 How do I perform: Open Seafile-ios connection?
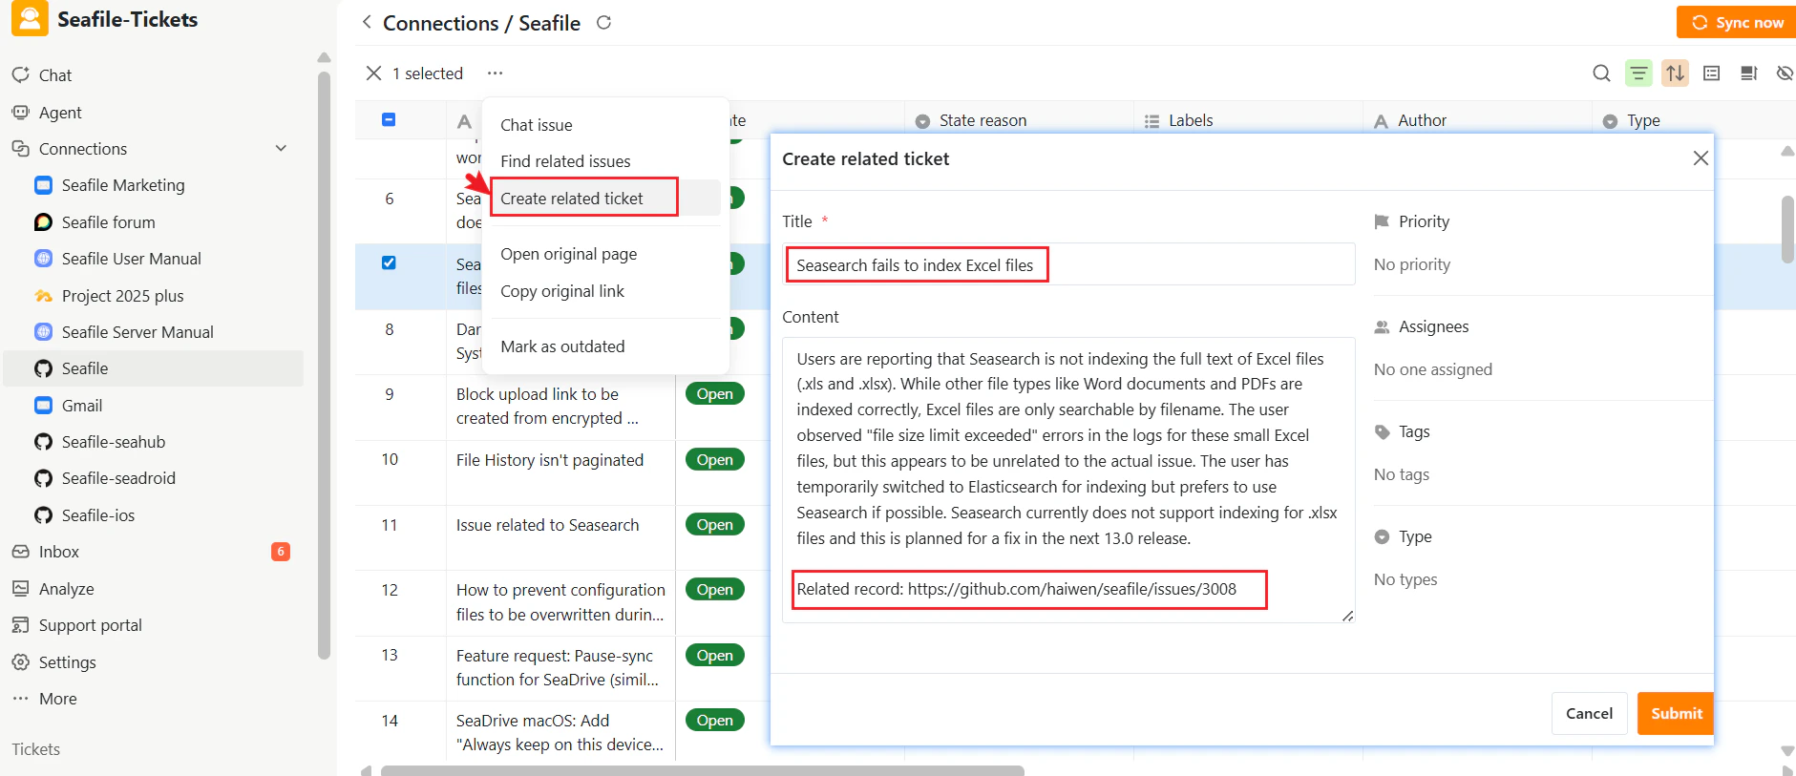point(97,515)
